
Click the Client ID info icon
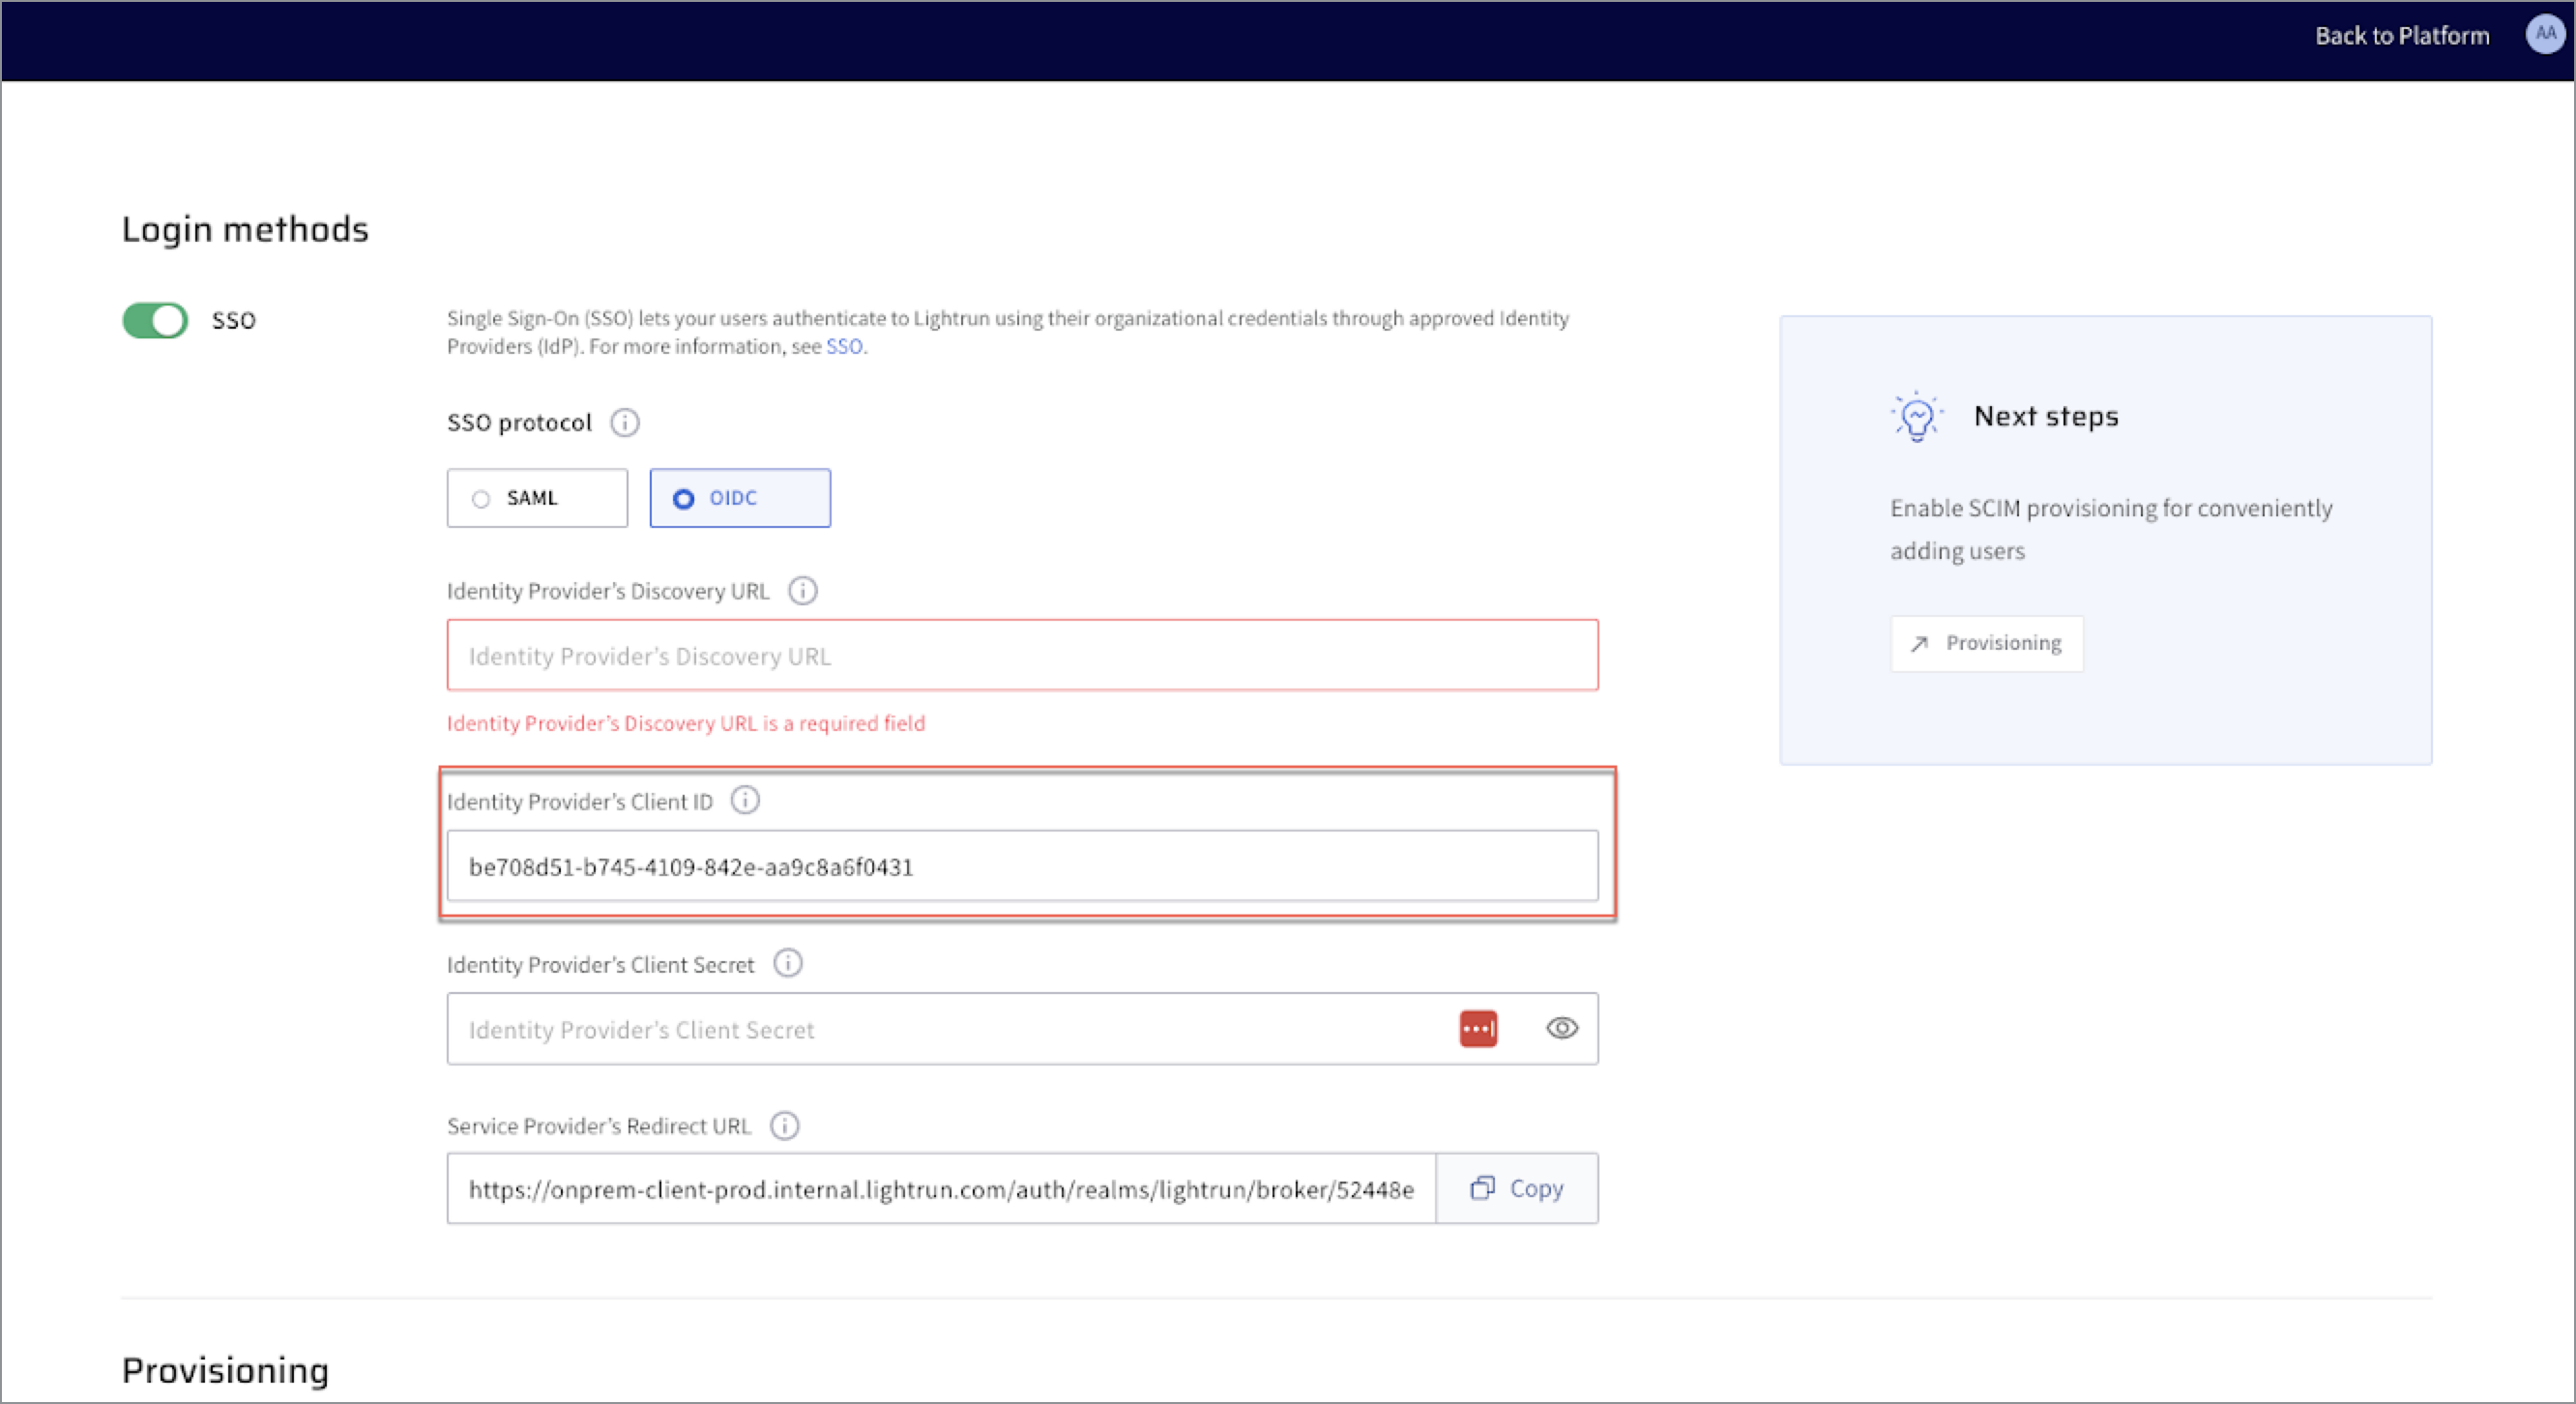(x=745, y=800)
